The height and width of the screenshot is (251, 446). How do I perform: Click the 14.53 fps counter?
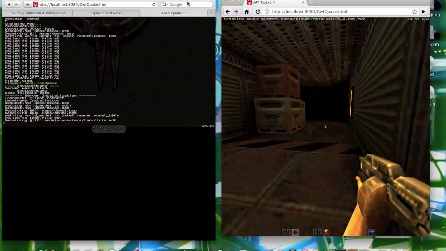click(418, 19)
